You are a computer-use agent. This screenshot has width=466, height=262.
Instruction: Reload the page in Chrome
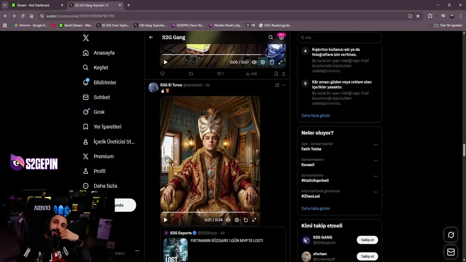pos(23,16)
